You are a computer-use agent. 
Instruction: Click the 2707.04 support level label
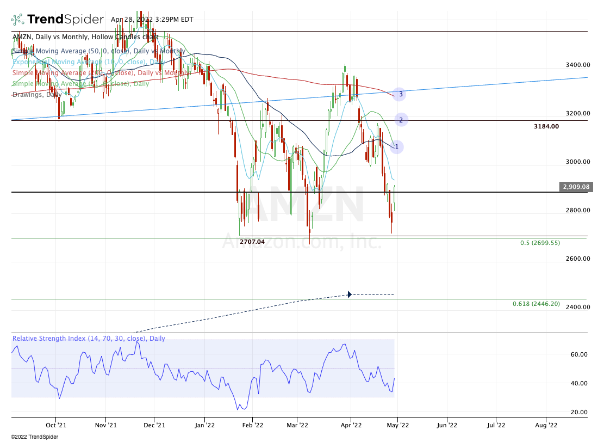pyautogui.click(x=252, y=242)
